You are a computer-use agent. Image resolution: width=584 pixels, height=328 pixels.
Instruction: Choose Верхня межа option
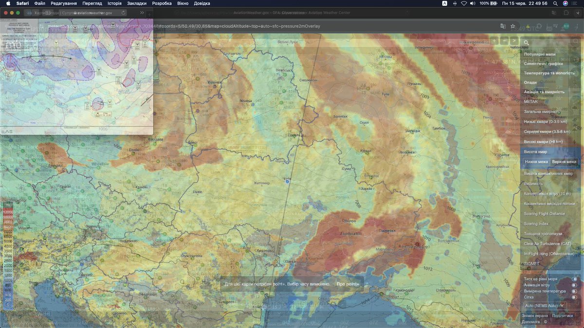[x=564, y=162]
